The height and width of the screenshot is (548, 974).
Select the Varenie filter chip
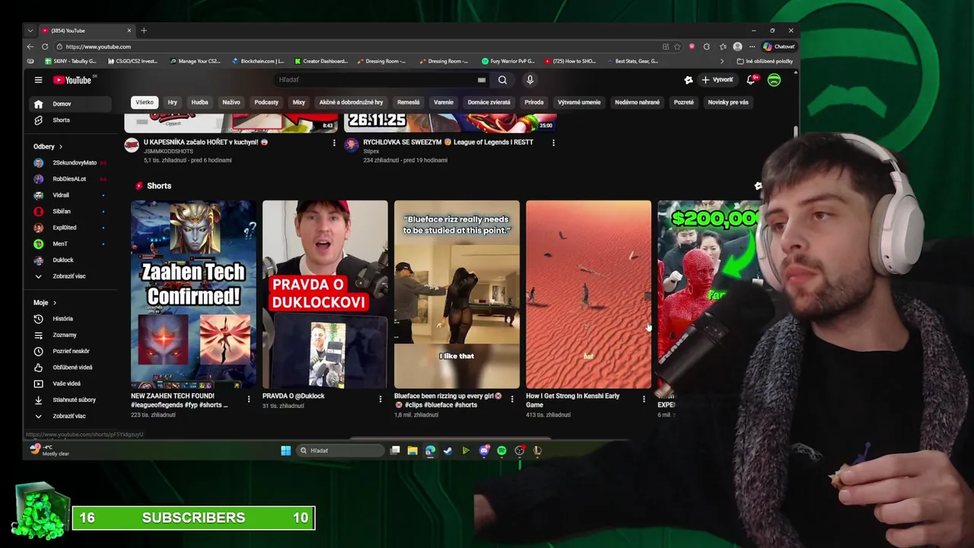click(444, 102)
